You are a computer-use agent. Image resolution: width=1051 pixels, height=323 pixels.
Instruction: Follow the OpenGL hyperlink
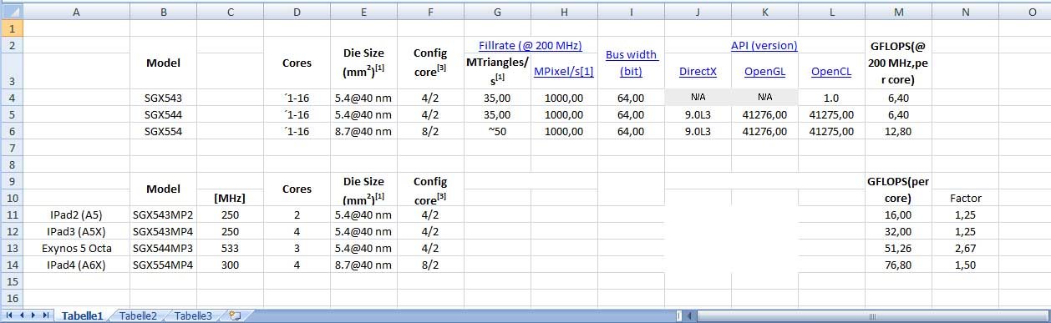[764, 72]
